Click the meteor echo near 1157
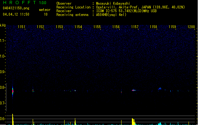198x125 pixels. tap(134, 90)
